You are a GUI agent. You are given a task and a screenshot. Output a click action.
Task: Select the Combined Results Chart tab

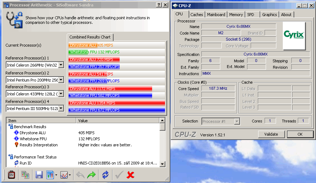(x=90, y=37)
